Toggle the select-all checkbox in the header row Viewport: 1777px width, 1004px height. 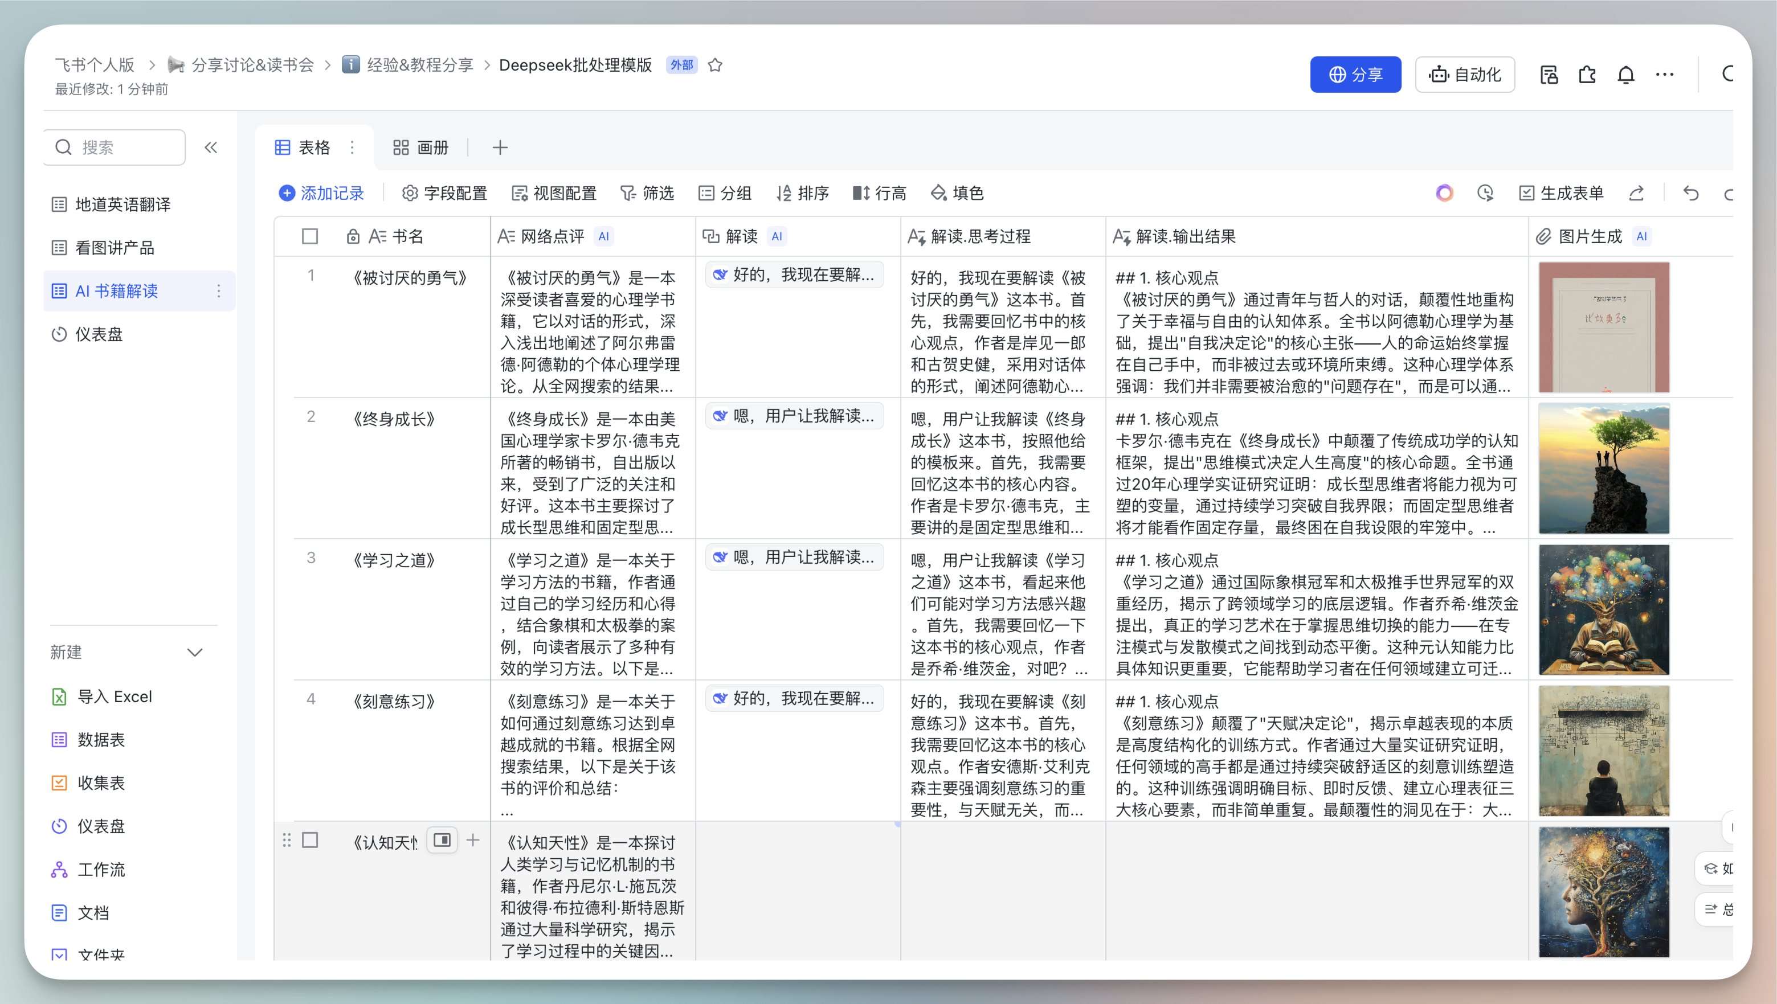coord(310,236)
